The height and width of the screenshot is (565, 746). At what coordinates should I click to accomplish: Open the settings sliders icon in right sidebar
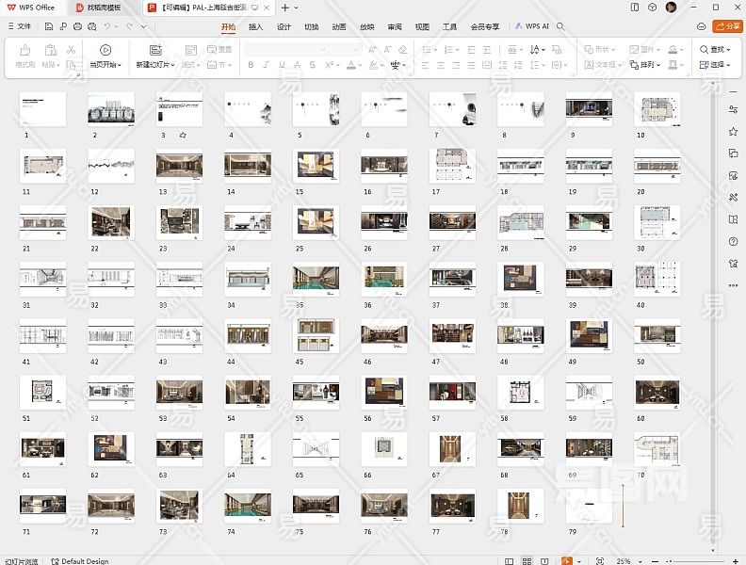pyautogui.click(x=733, y=109)
